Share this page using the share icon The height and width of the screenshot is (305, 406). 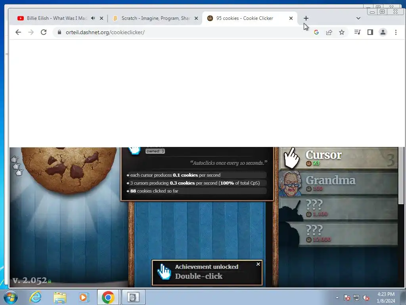tap(329, 32)
